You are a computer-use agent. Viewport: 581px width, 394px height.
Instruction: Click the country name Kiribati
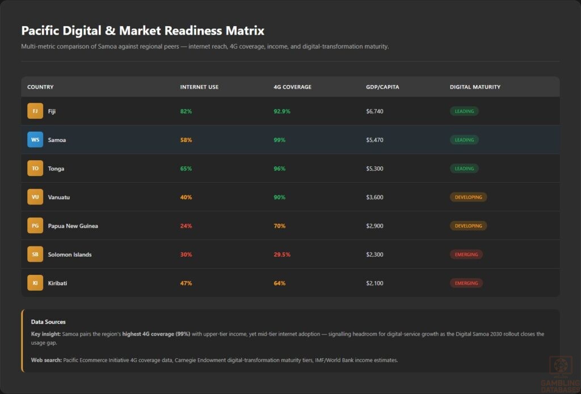point(57,283)
